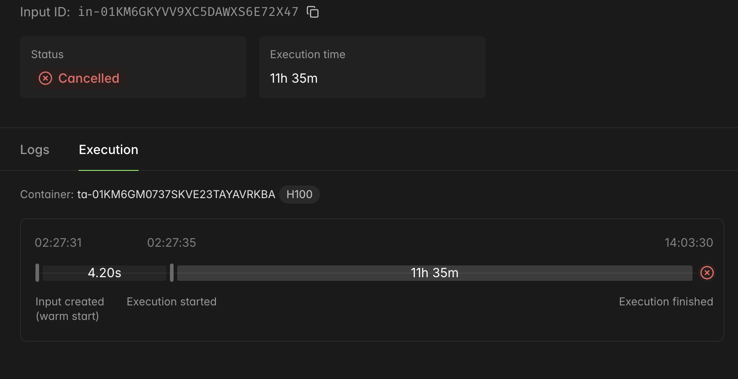Switch to the Logs tab

point(35,150)
